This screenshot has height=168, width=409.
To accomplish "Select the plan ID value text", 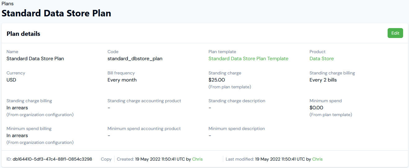I will 52,159.
